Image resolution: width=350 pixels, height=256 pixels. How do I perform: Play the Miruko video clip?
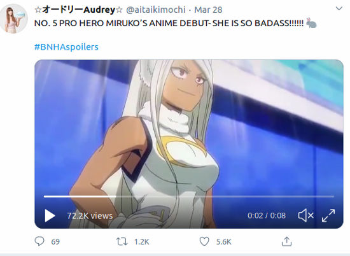click(50, 216)
